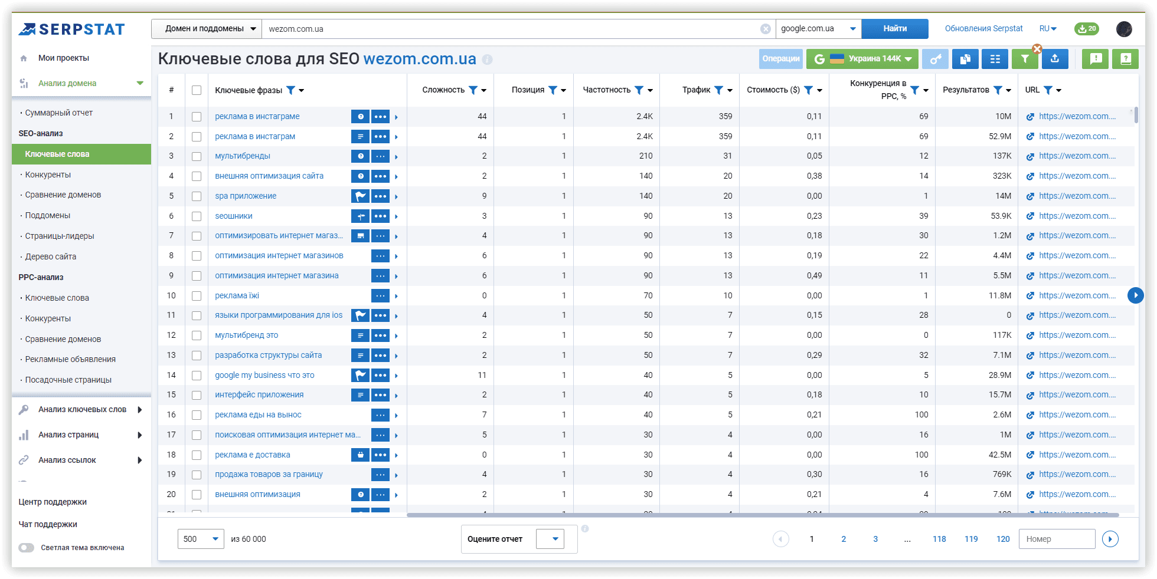Viewport: 1157px width, 579px height.
Task: Click the info icon next to the page title
Action: (x=487, y=60)
